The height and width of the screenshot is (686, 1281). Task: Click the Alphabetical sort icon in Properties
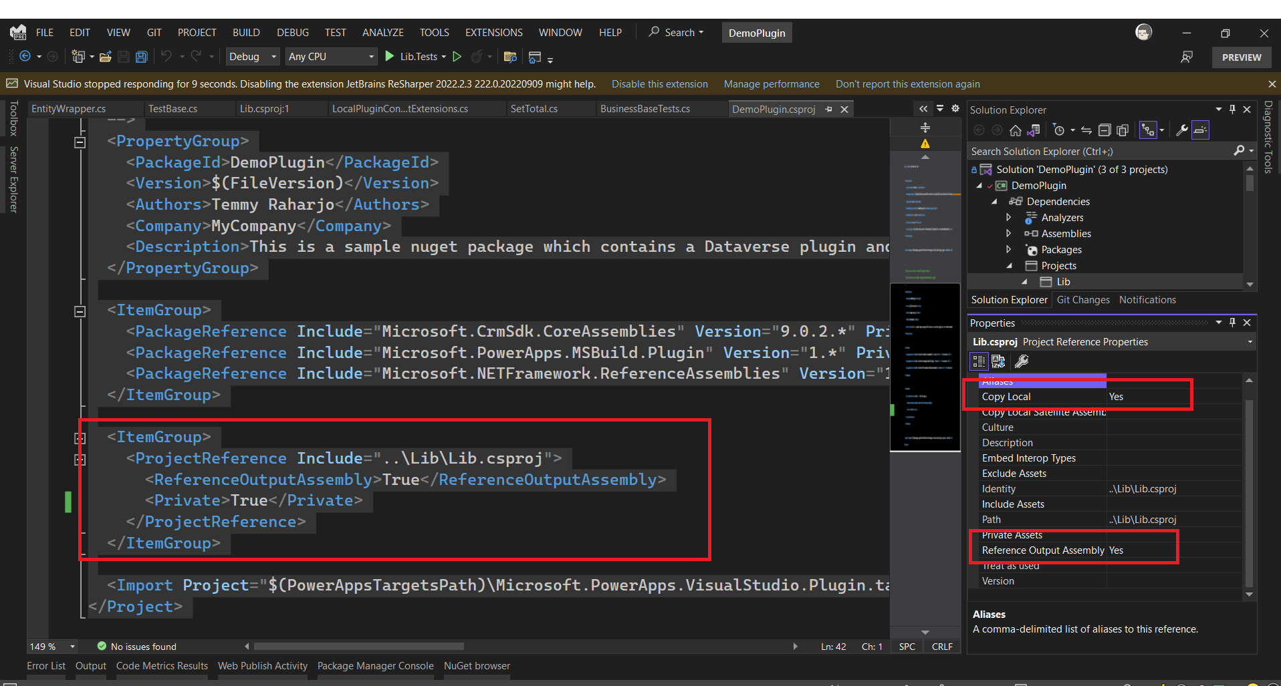click(x=998, y=361)
